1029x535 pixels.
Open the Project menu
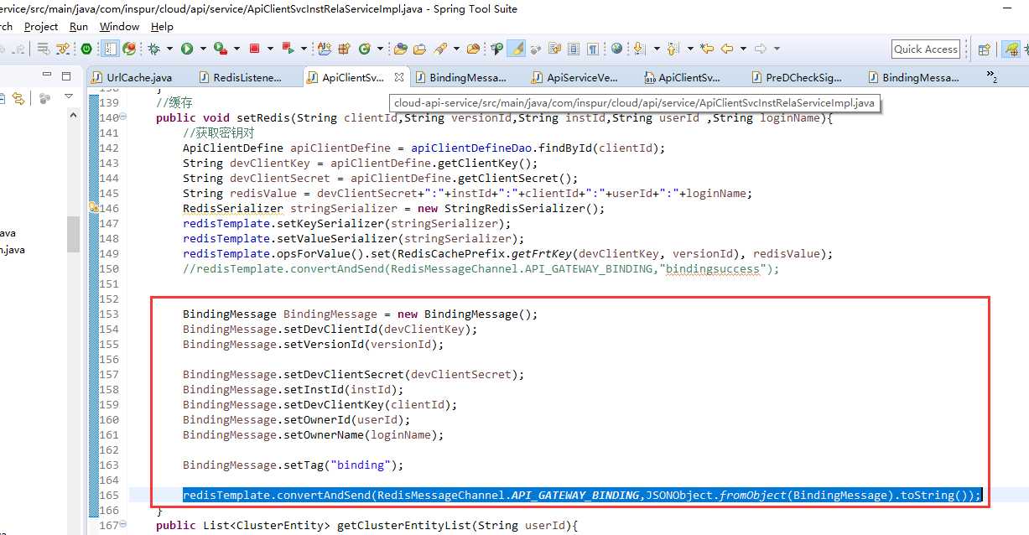[41, 27]
